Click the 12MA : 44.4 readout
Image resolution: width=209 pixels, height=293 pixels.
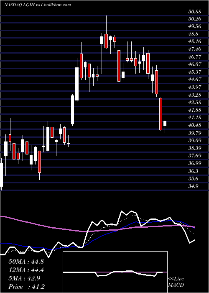(x=26, y=270)
